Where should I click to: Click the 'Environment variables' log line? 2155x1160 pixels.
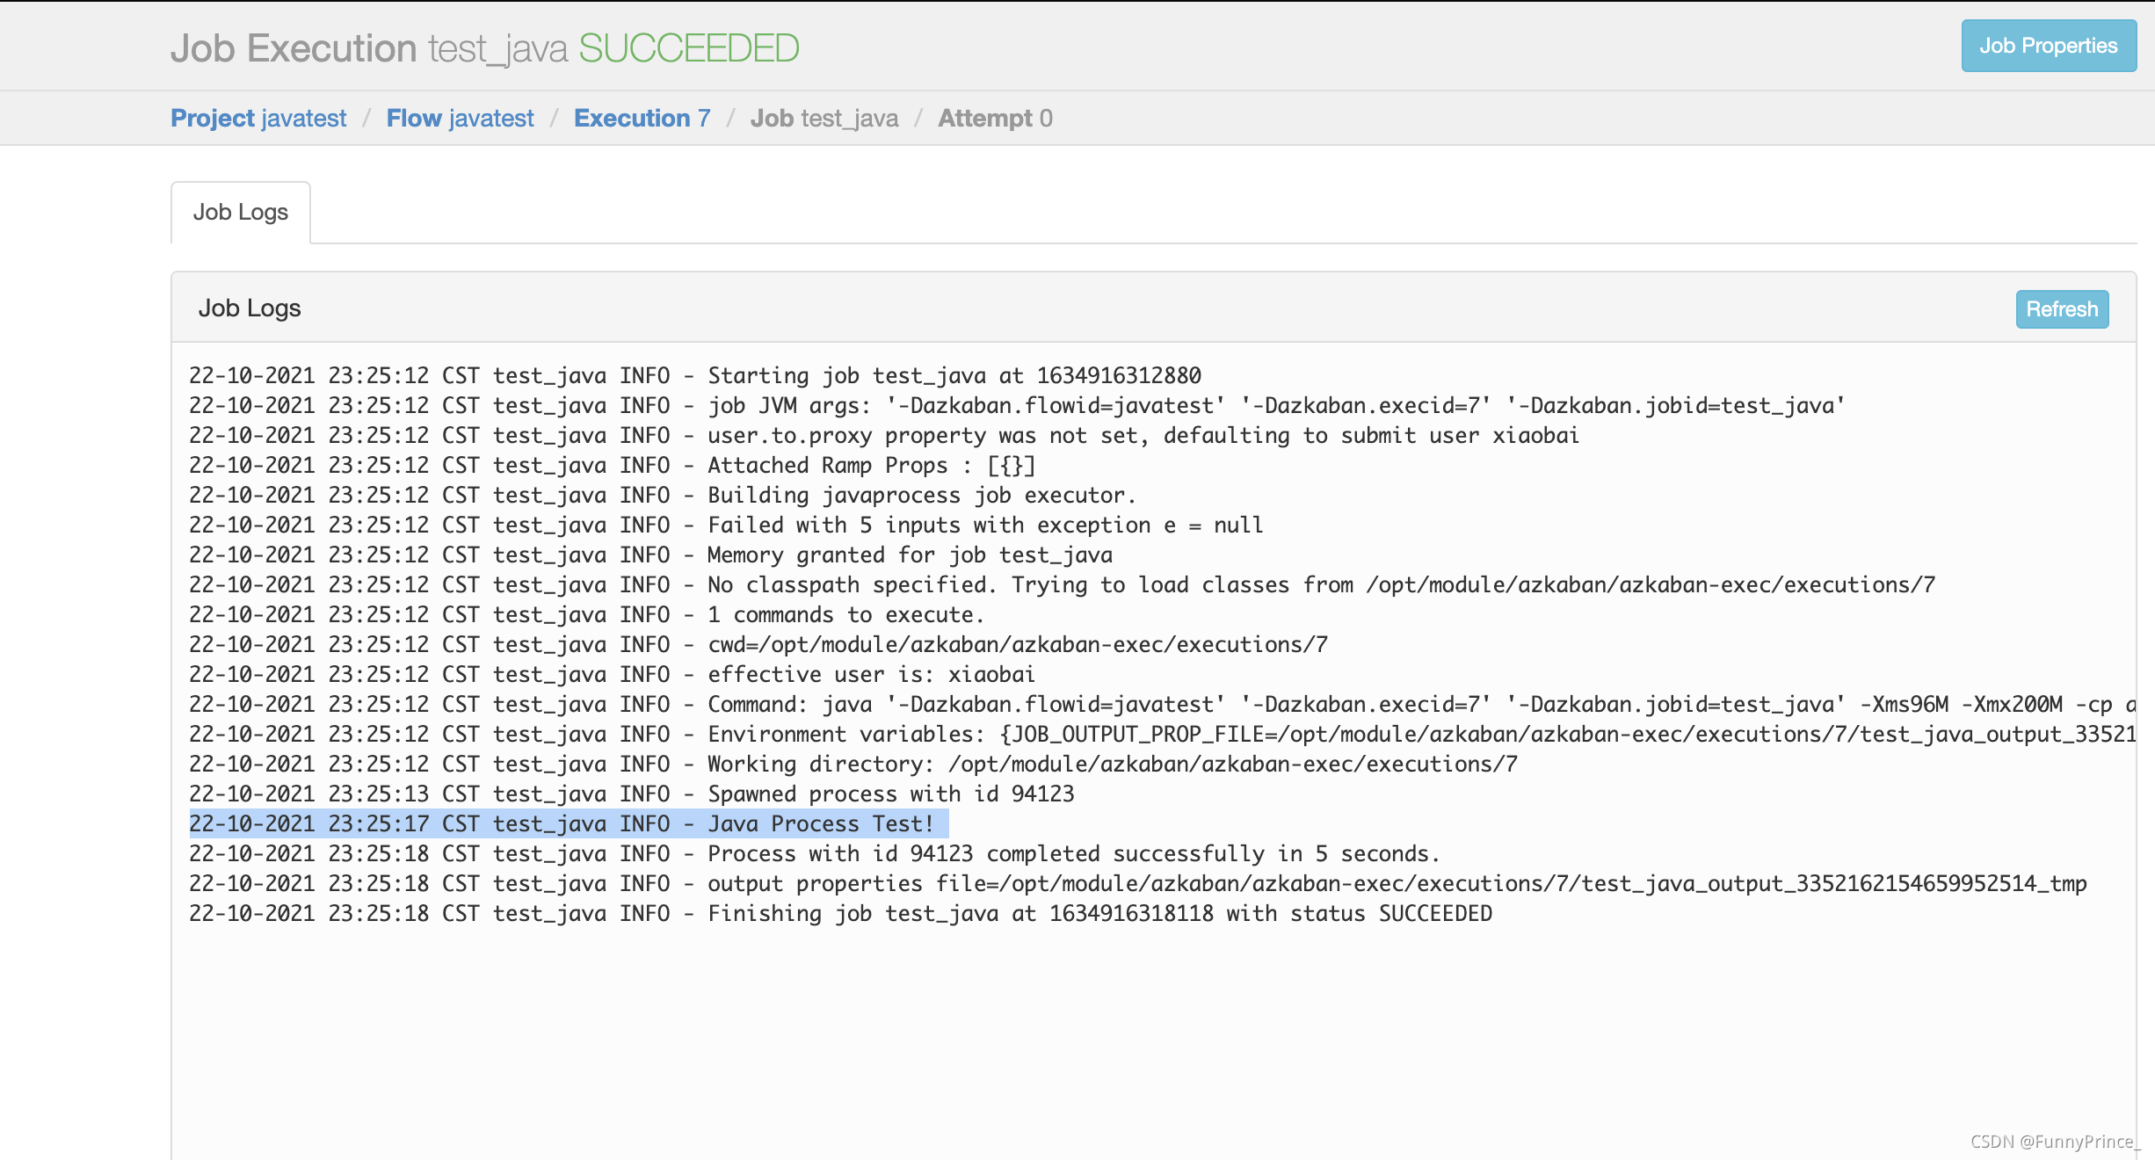tap(1162, 735)
